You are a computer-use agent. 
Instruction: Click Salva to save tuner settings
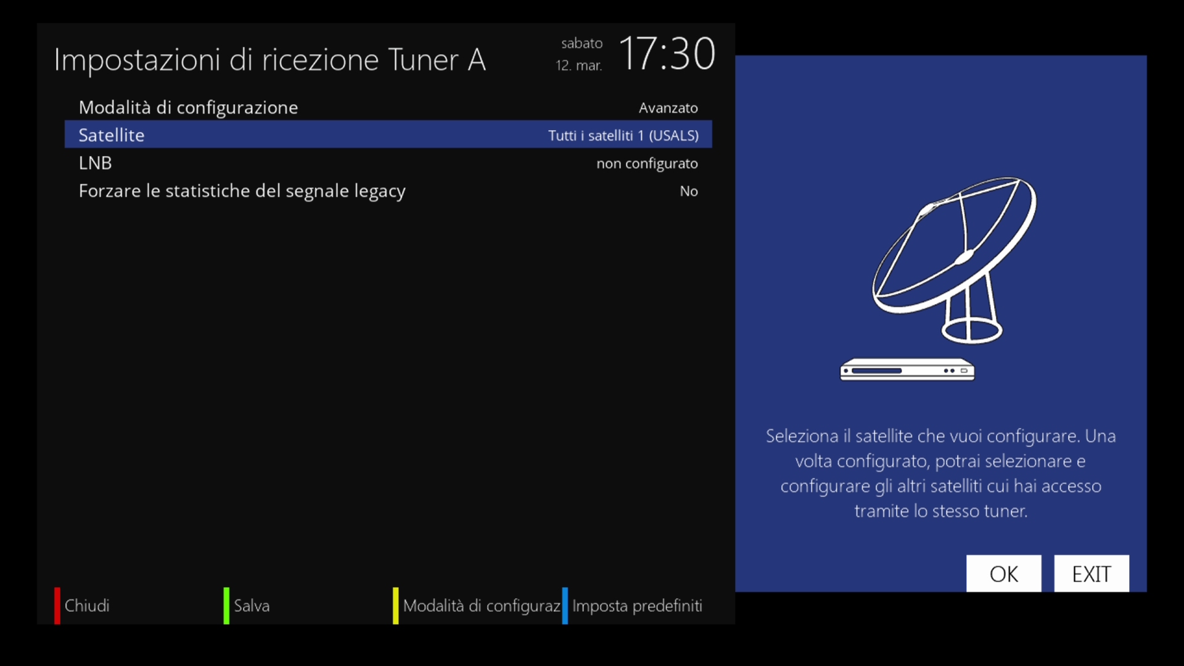pyautogui.click(x=252, y=606)
